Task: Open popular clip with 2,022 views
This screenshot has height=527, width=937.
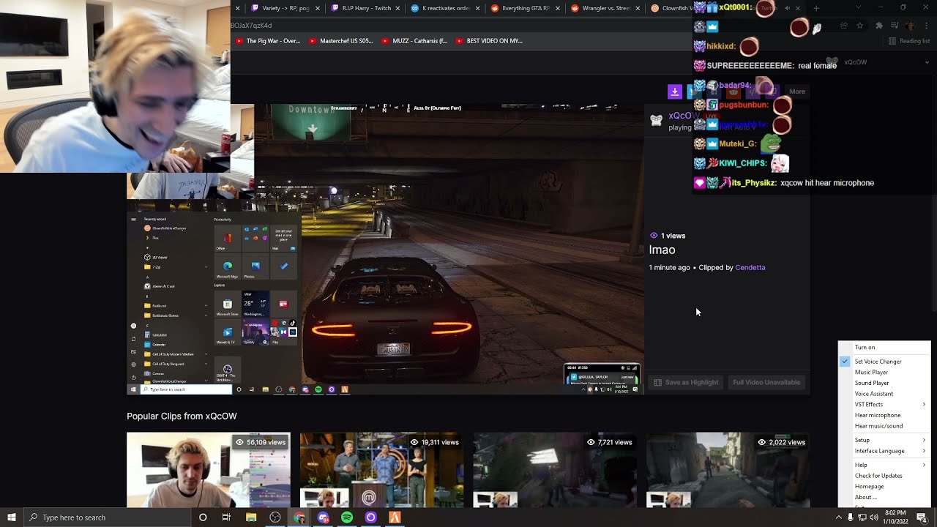Action: pyautogui.click(x=728, y=470)
